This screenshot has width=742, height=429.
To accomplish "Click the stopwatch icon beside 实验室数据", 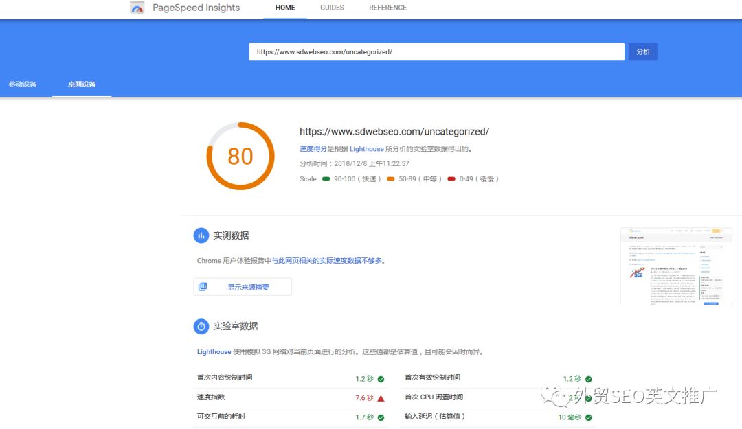I will [x=201, y=326].
